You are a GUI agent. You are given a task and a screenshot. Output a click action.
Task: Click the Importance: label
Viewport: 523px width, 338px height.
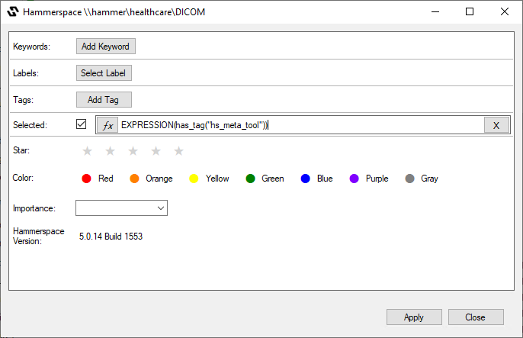[x=34, y=208]
